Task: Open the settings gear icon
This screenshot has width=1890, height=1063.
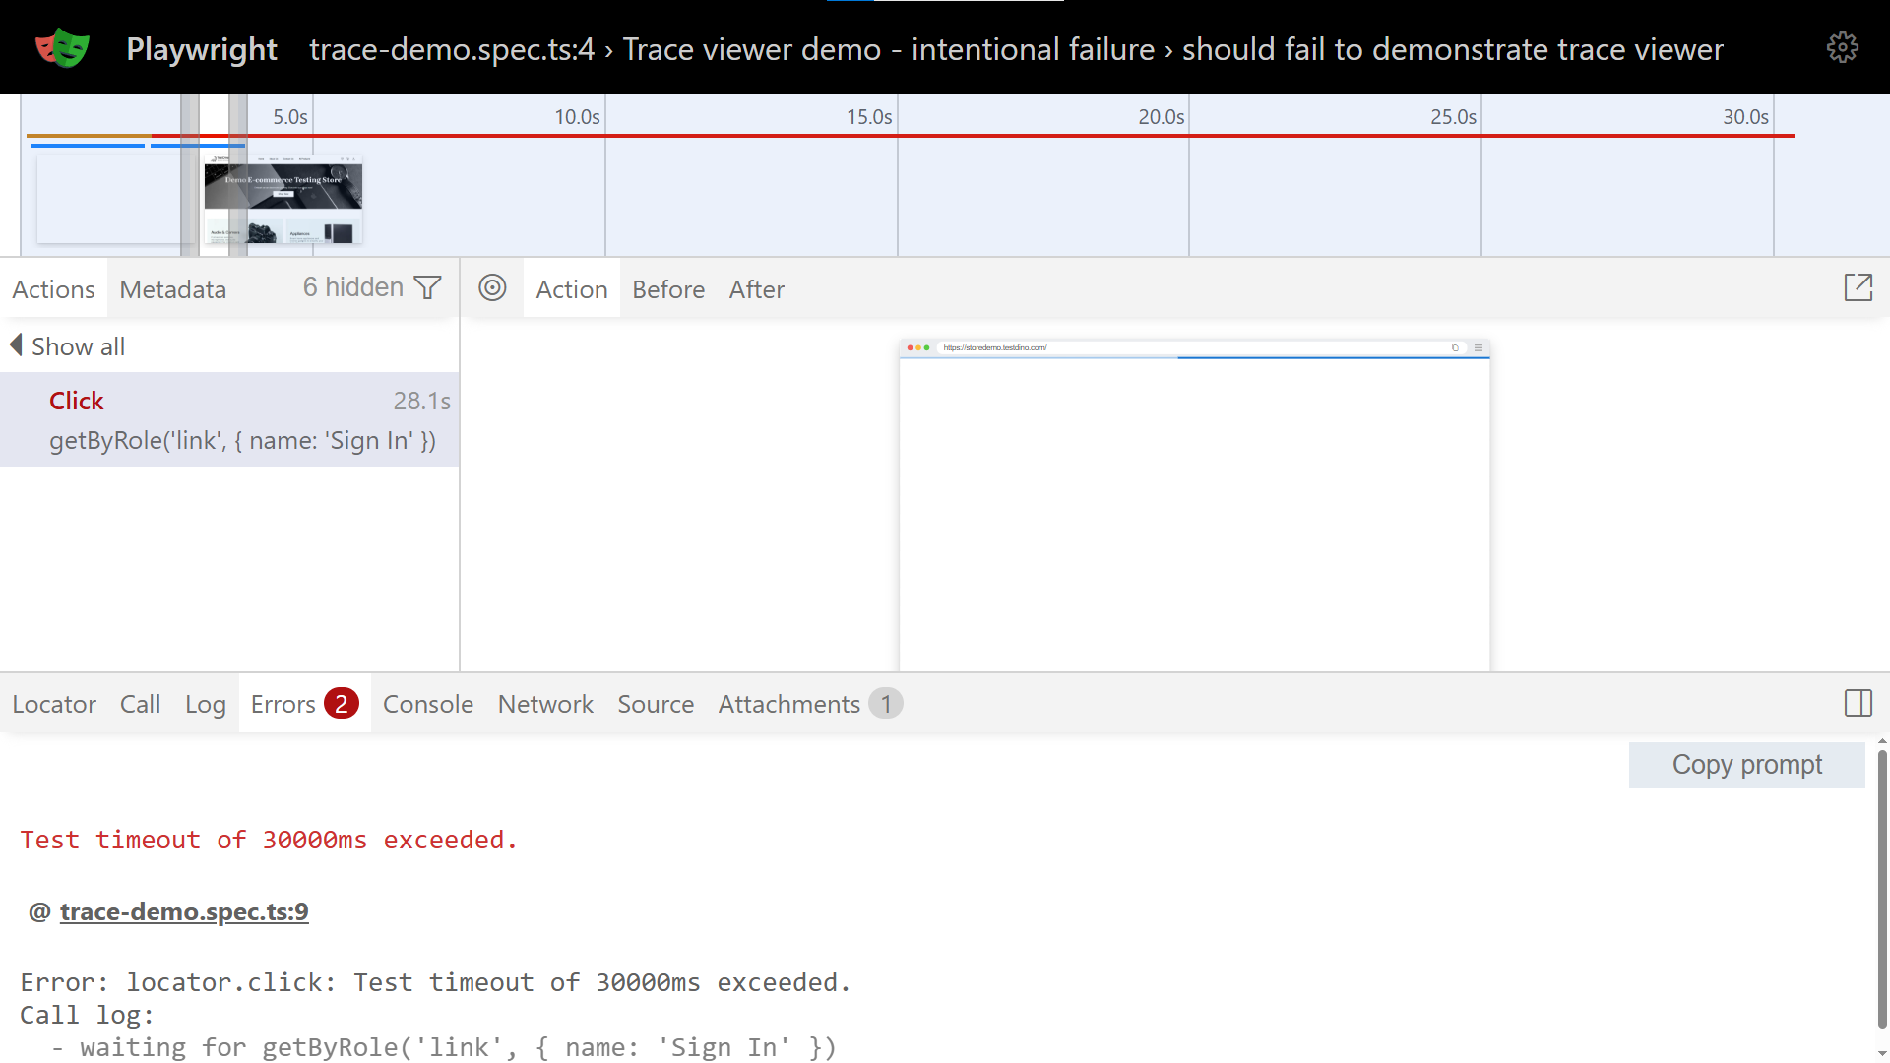Action: click(1842, 47)
